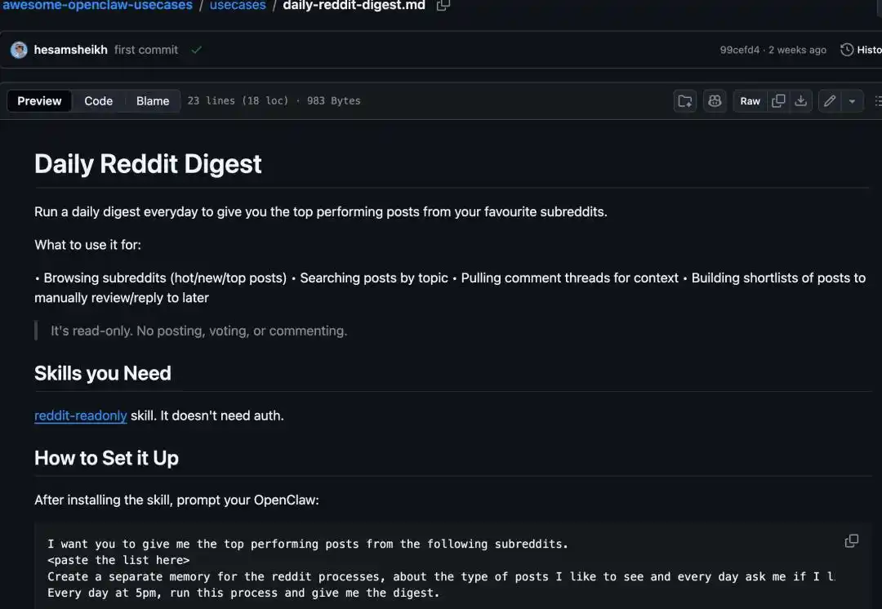Open the file in Copilot chat
Viewport: 882px width, 609px height.
coord(715,101)
